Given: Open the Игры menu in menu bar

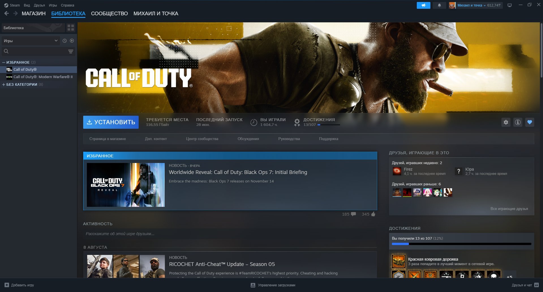Looking at the screenshot, I should (x=53, y=5).
